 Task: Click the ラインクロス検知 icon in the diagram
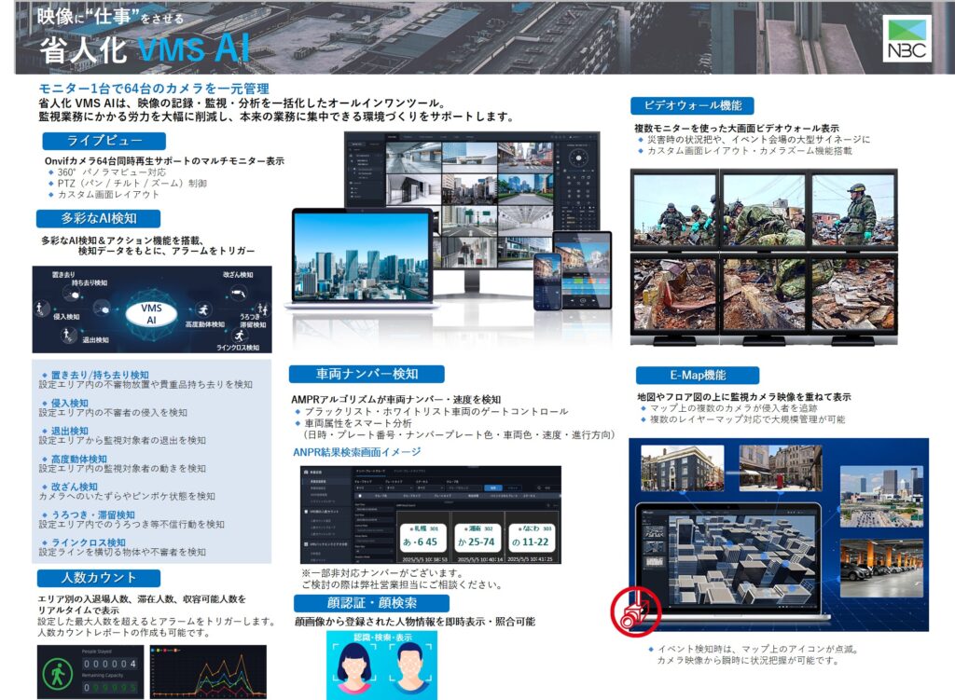239,336
